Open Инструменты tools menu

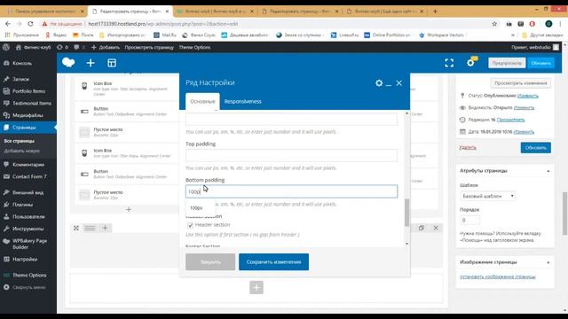point(28,229)
